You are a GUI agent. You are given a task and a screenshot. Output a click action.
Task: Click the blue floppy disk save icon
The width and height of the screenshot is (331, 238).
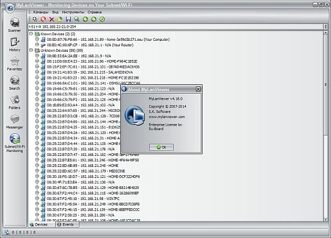point(68,19)
